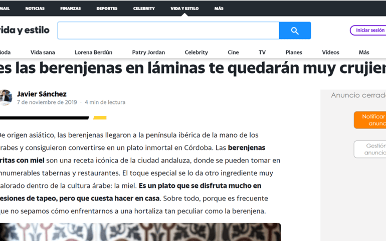Open the Patry Jordan section
386x241 pixels.
tap(148, 52)
